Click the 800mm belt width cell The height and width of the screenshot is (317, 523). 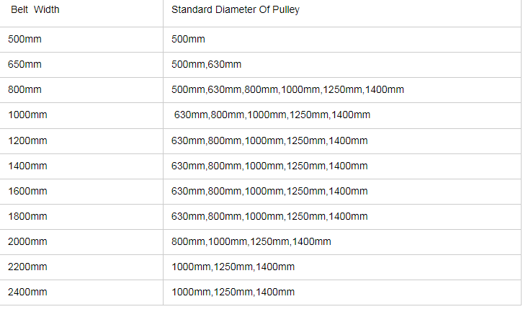tap(81, 90)
